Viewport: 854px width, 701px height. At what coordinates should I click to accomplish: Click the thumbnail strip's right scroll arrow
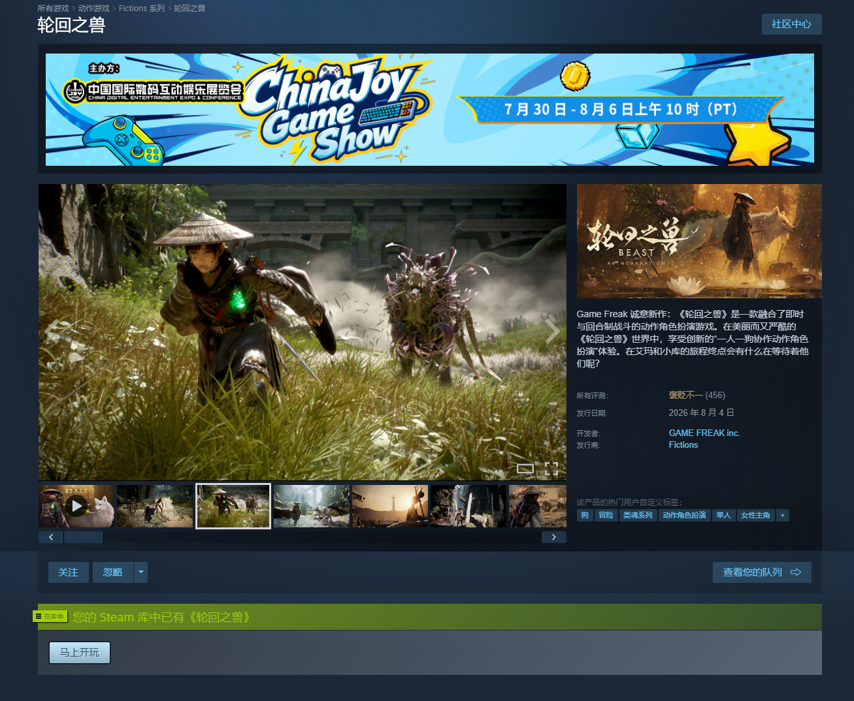tap(554, 537)
